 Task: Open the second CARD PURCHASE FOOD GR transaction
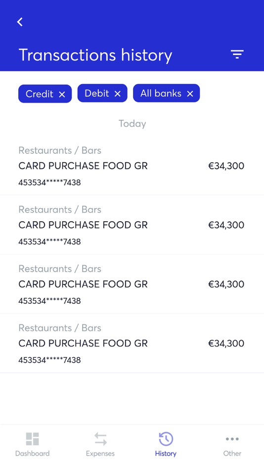(x=132, y=225)
